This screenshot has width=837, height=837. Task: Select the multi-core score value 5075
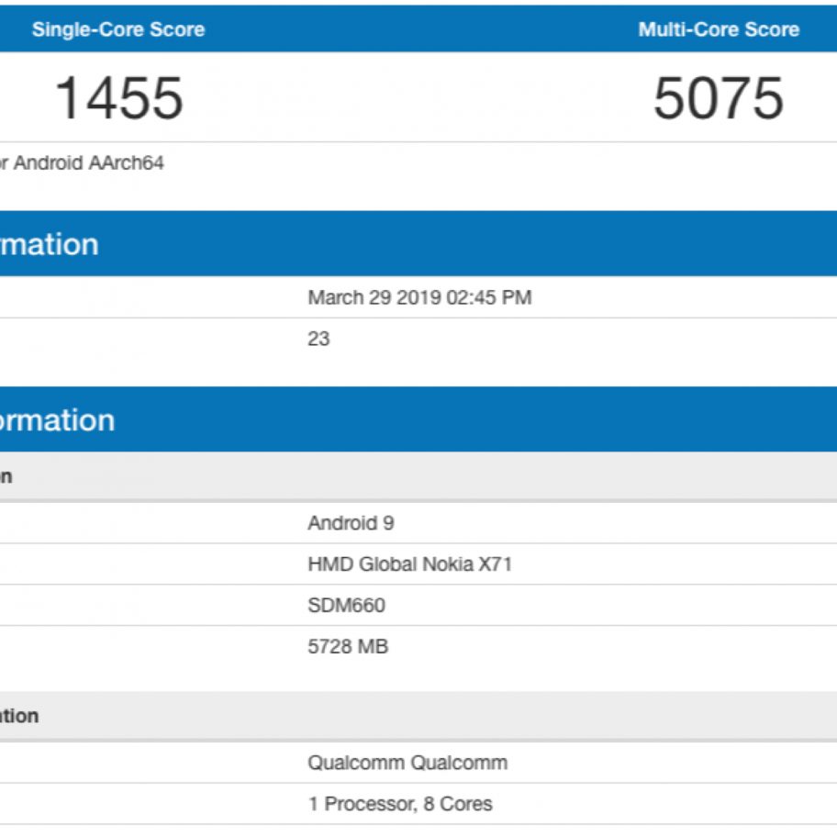coord(719,98)
